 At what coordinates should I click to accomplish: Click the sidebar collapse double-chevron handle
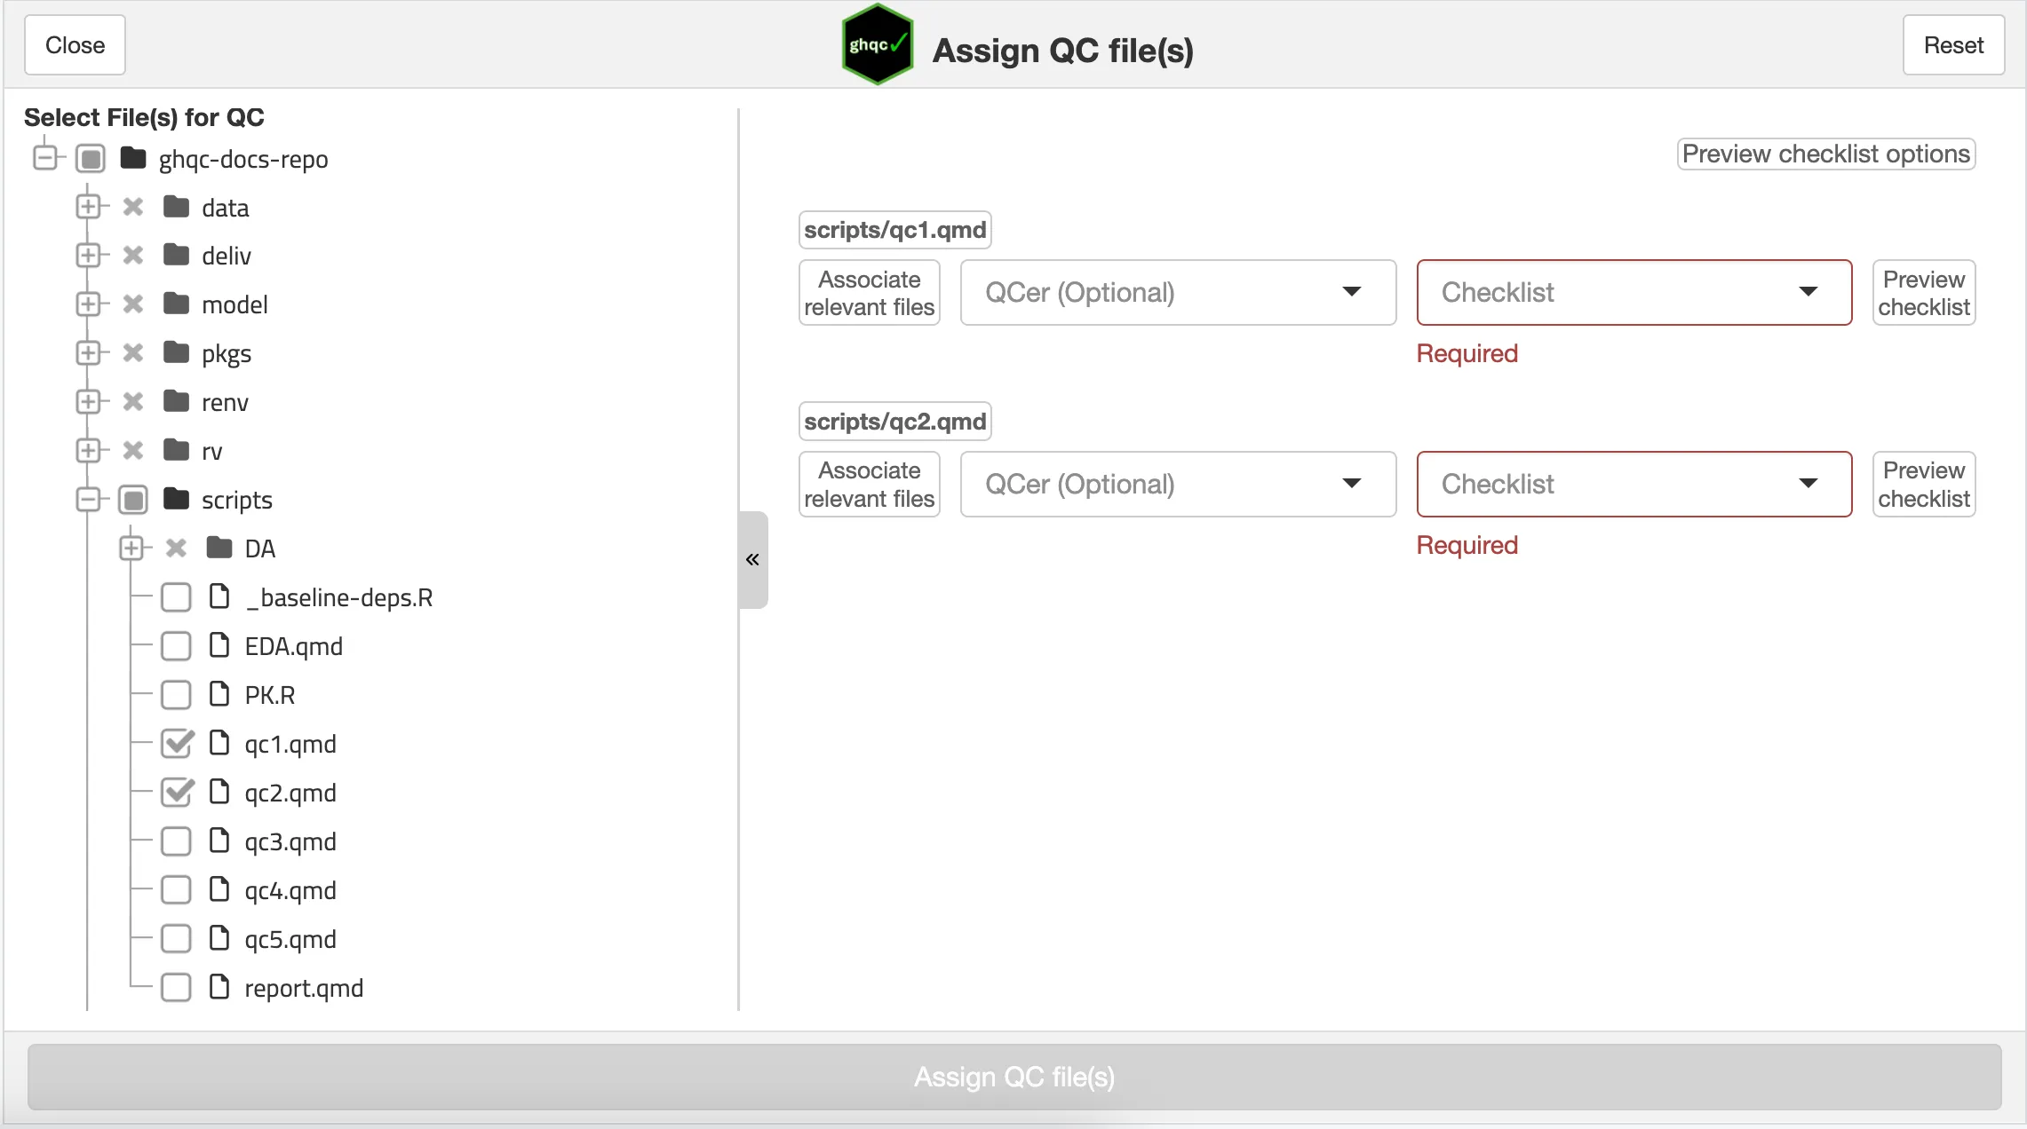coord(752,559)
